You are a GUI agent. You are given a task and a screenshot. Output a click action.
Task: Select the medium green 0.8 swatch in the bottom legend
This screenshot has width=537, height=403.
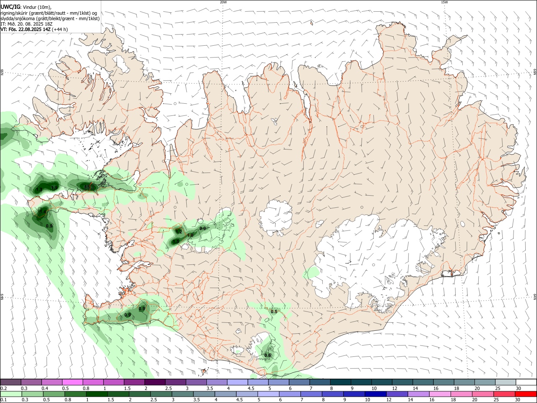pyautogui.click(x=75, y=394)
